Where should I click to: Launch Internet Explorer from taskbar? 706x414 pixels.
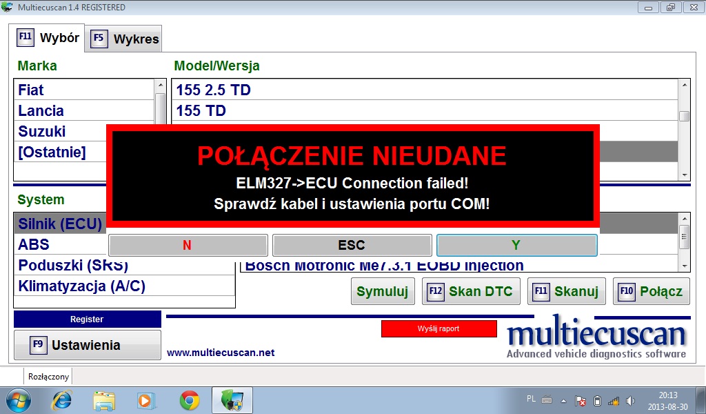coord(61,400)
